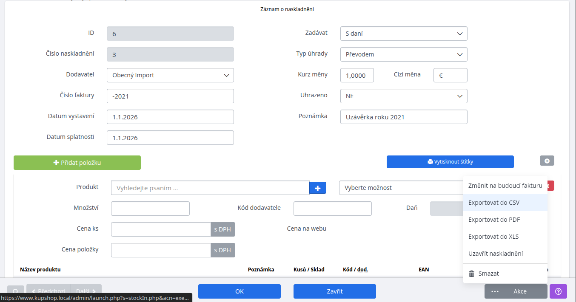Click the Kód / dod. column header
The height and width of the screenshot is (302, 576).
[x=356, y=270]
